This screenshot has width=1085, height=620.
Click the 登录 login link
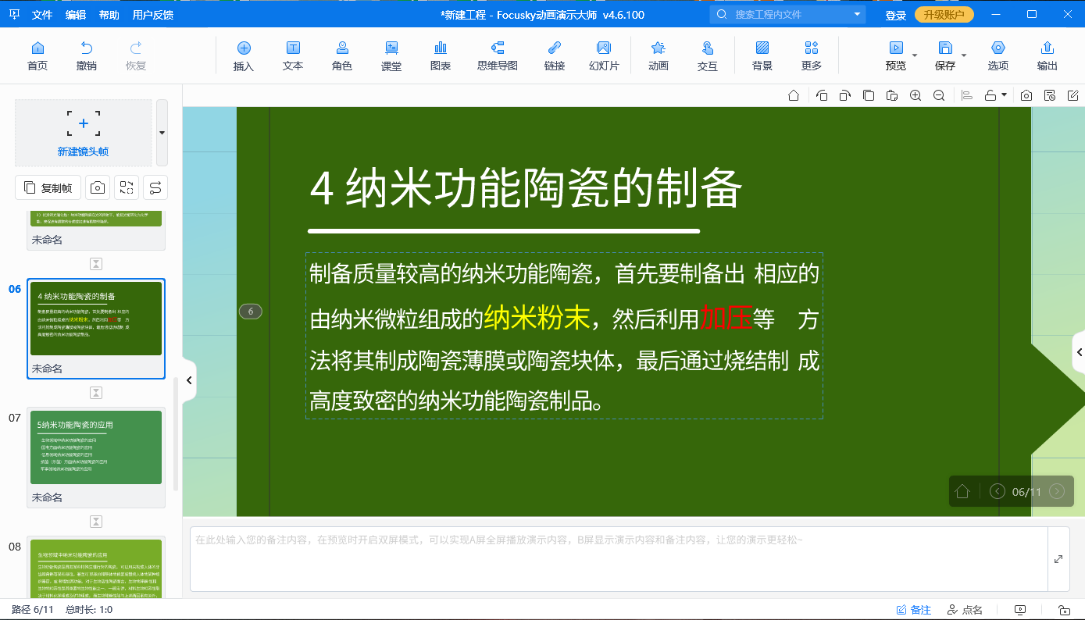click(896, 15)
